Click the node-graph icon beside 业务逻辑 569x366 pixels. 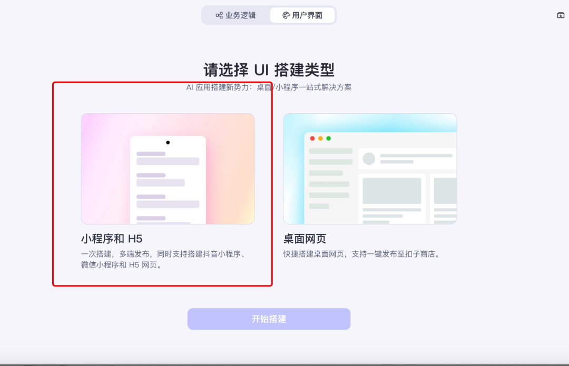219,15
